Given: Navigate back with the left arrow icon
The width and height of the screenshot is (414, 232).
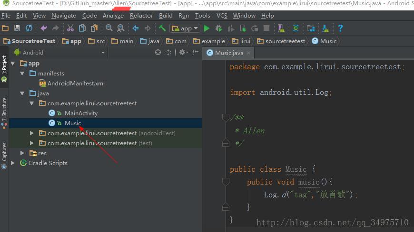Looking at the screenshot, I should tap(136, 28).
